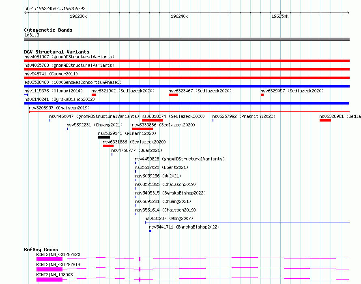Open nsv6140241 (ByrskaBishop2022) label

click(x=60, y=99)
